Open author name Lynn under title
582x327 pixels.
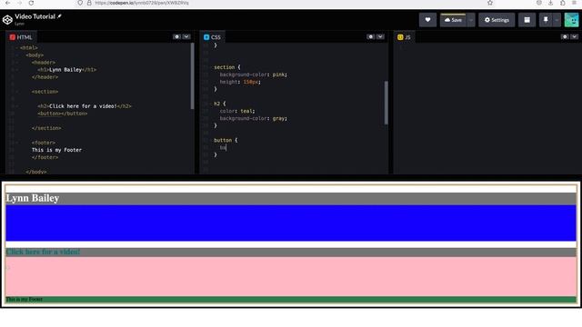point(20,24)
